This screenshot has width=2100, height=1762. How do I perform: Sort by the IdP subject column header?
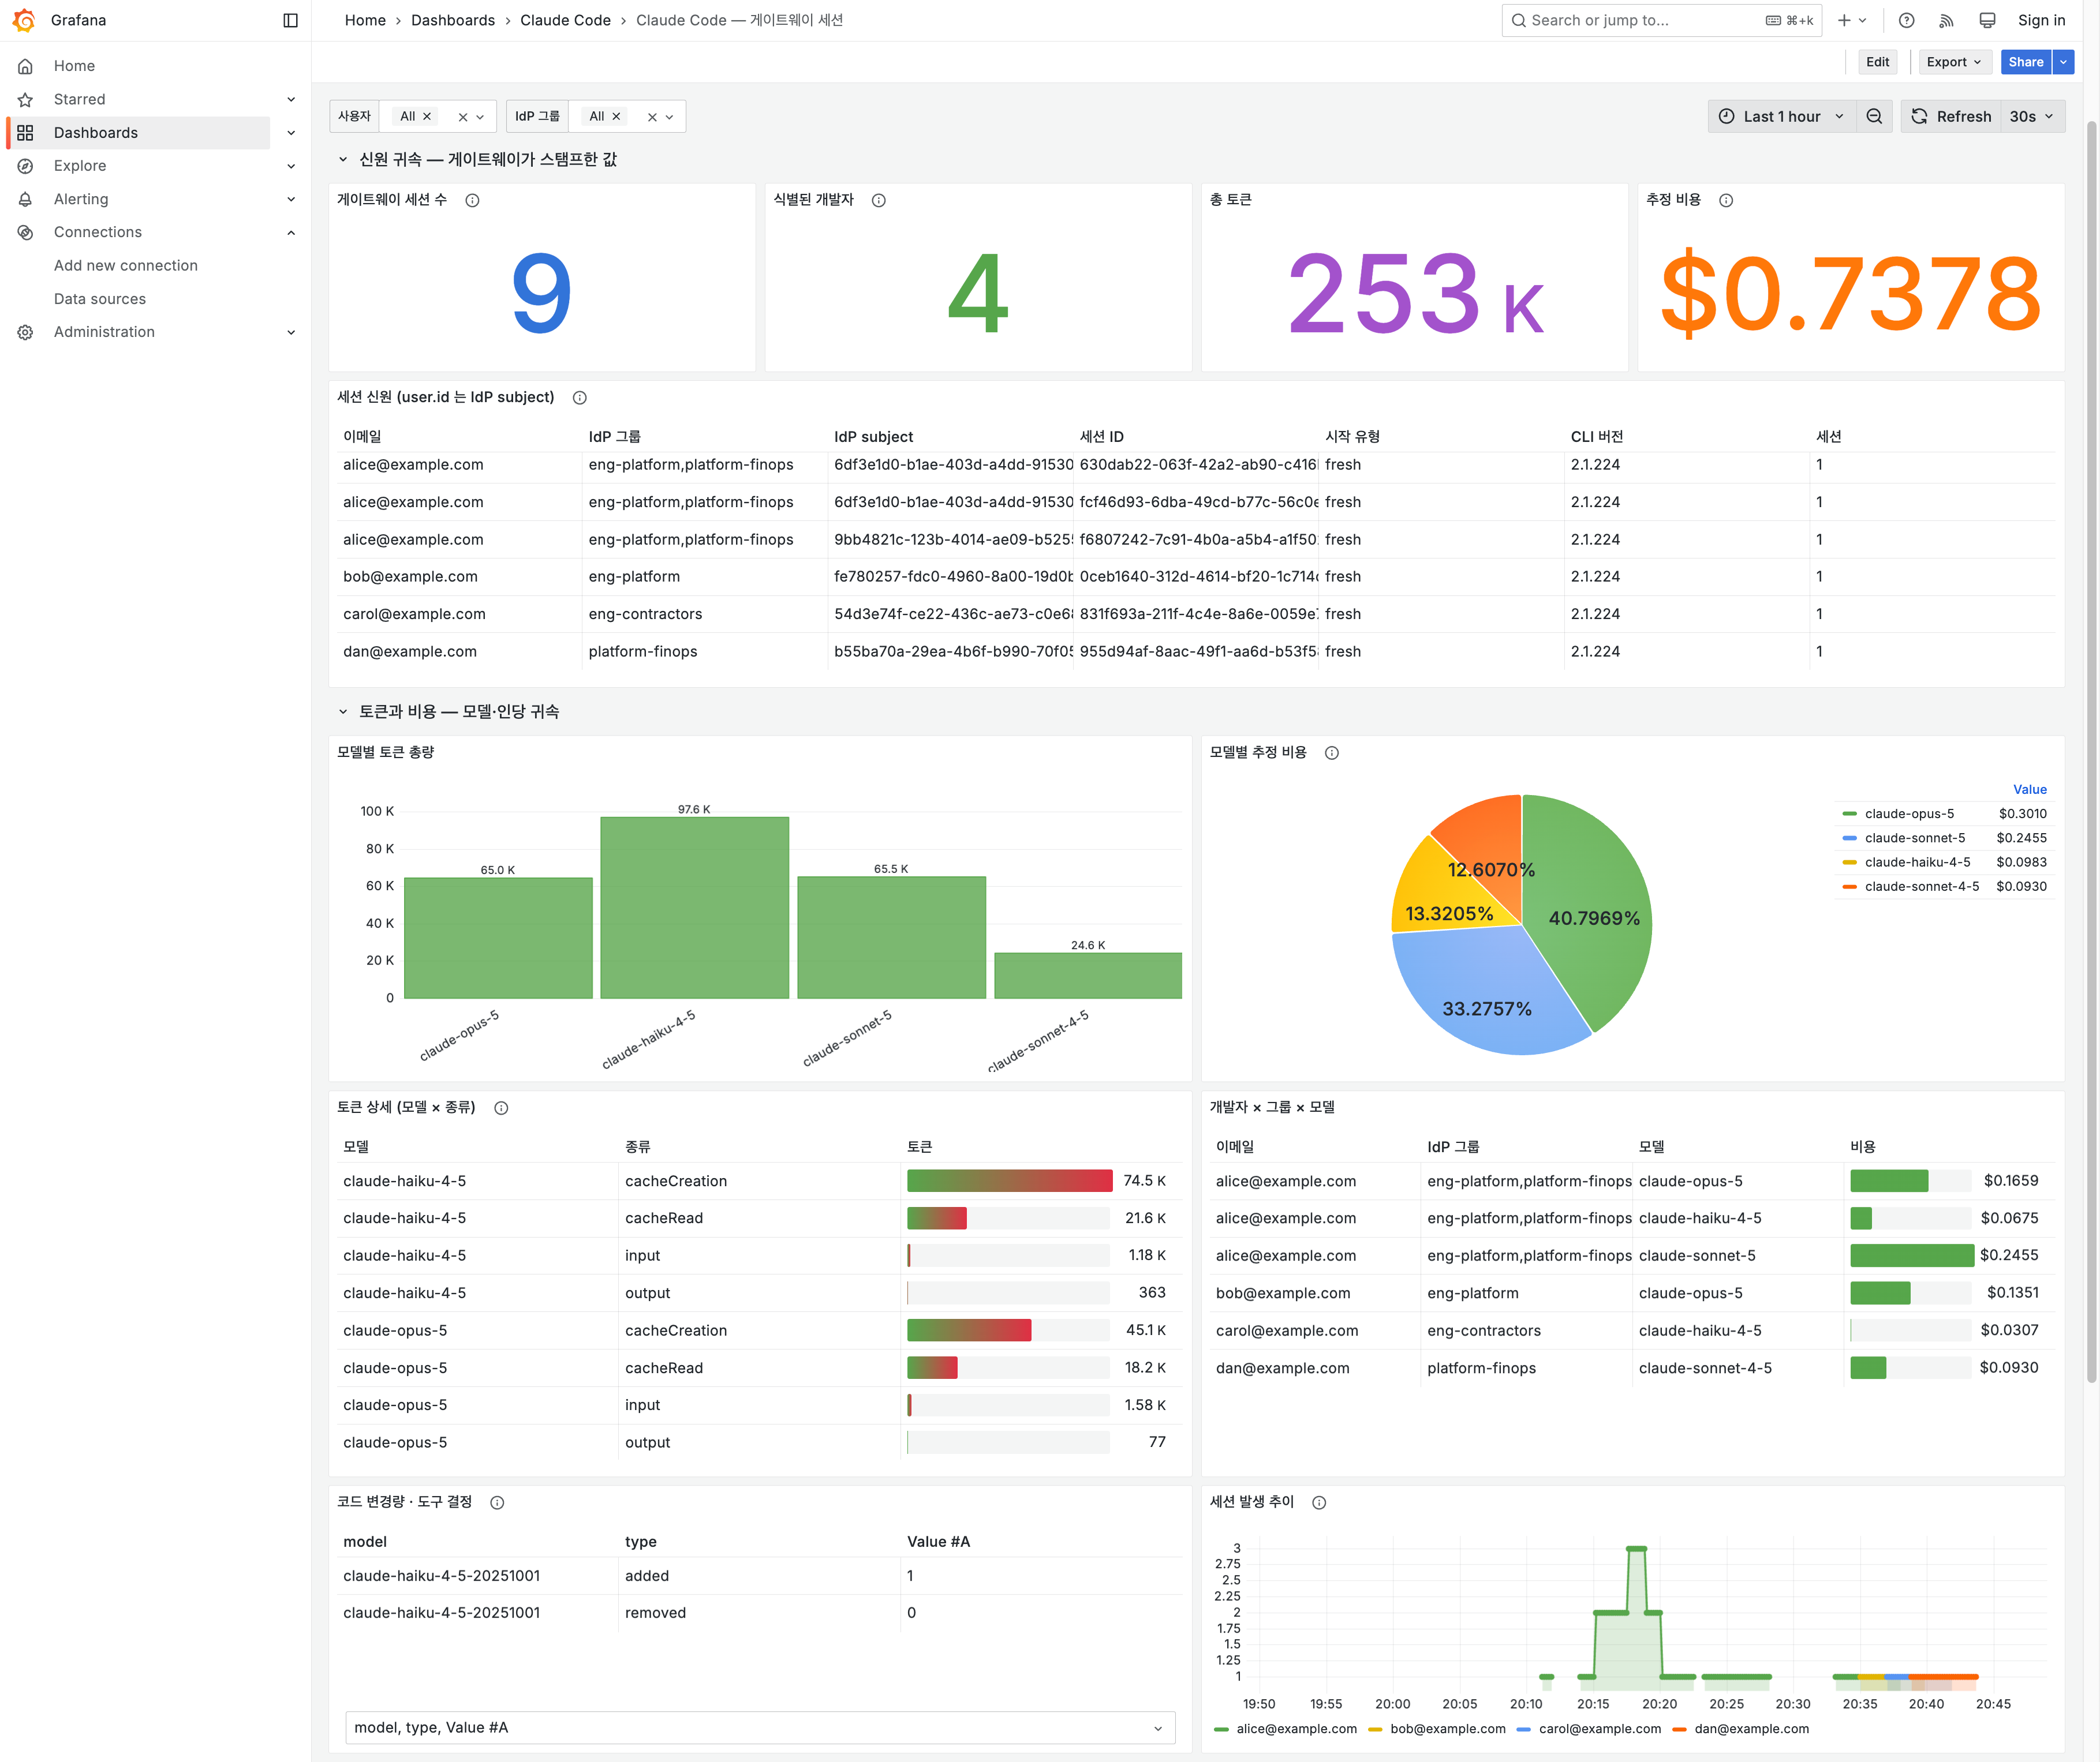(x=873, y=437)
